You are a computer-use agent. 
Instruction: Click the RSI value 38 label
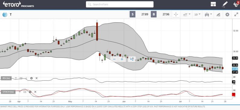(234, 82)
